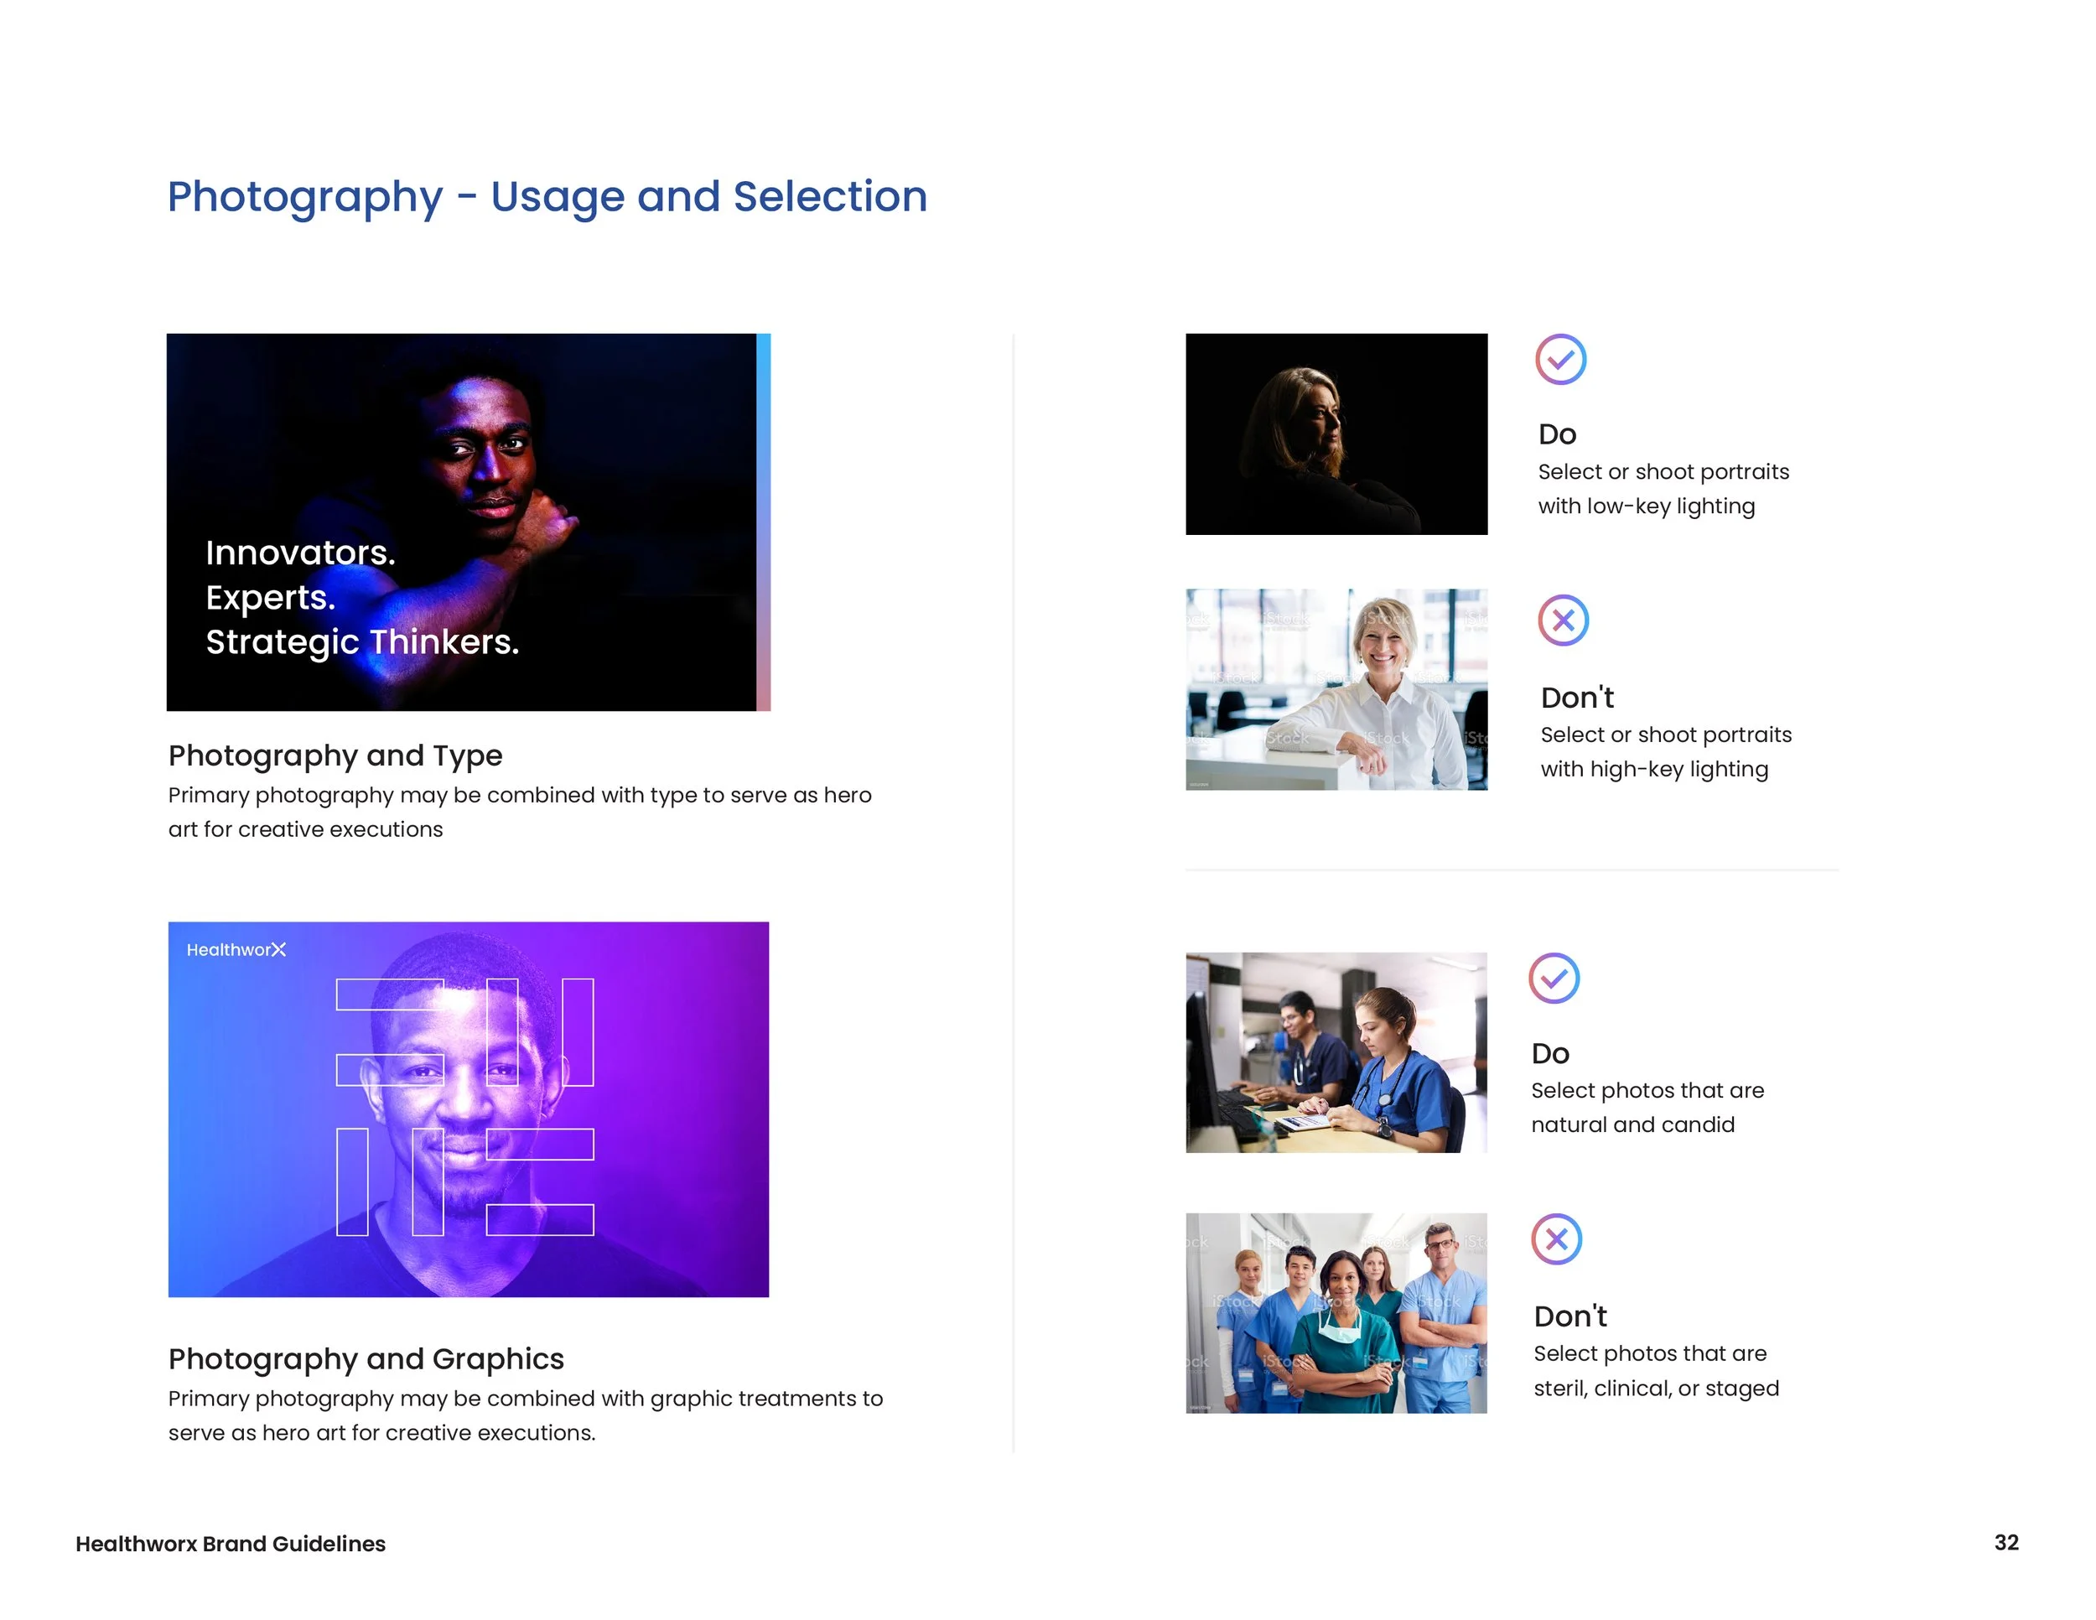Click the Healthworx Brand Guidelines footer text
Screen dimensions: 2096x1620
tap(231, 1545)
